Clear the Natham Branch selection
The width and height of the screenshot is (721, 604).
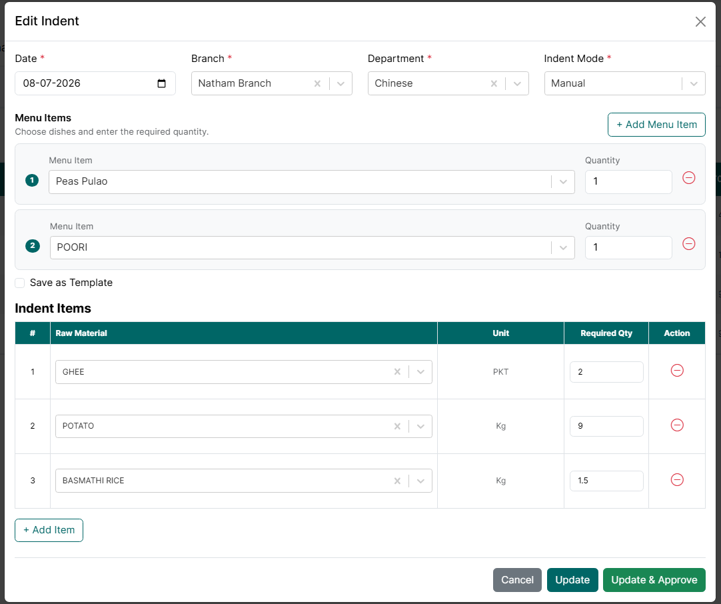(x=317, y=84)
